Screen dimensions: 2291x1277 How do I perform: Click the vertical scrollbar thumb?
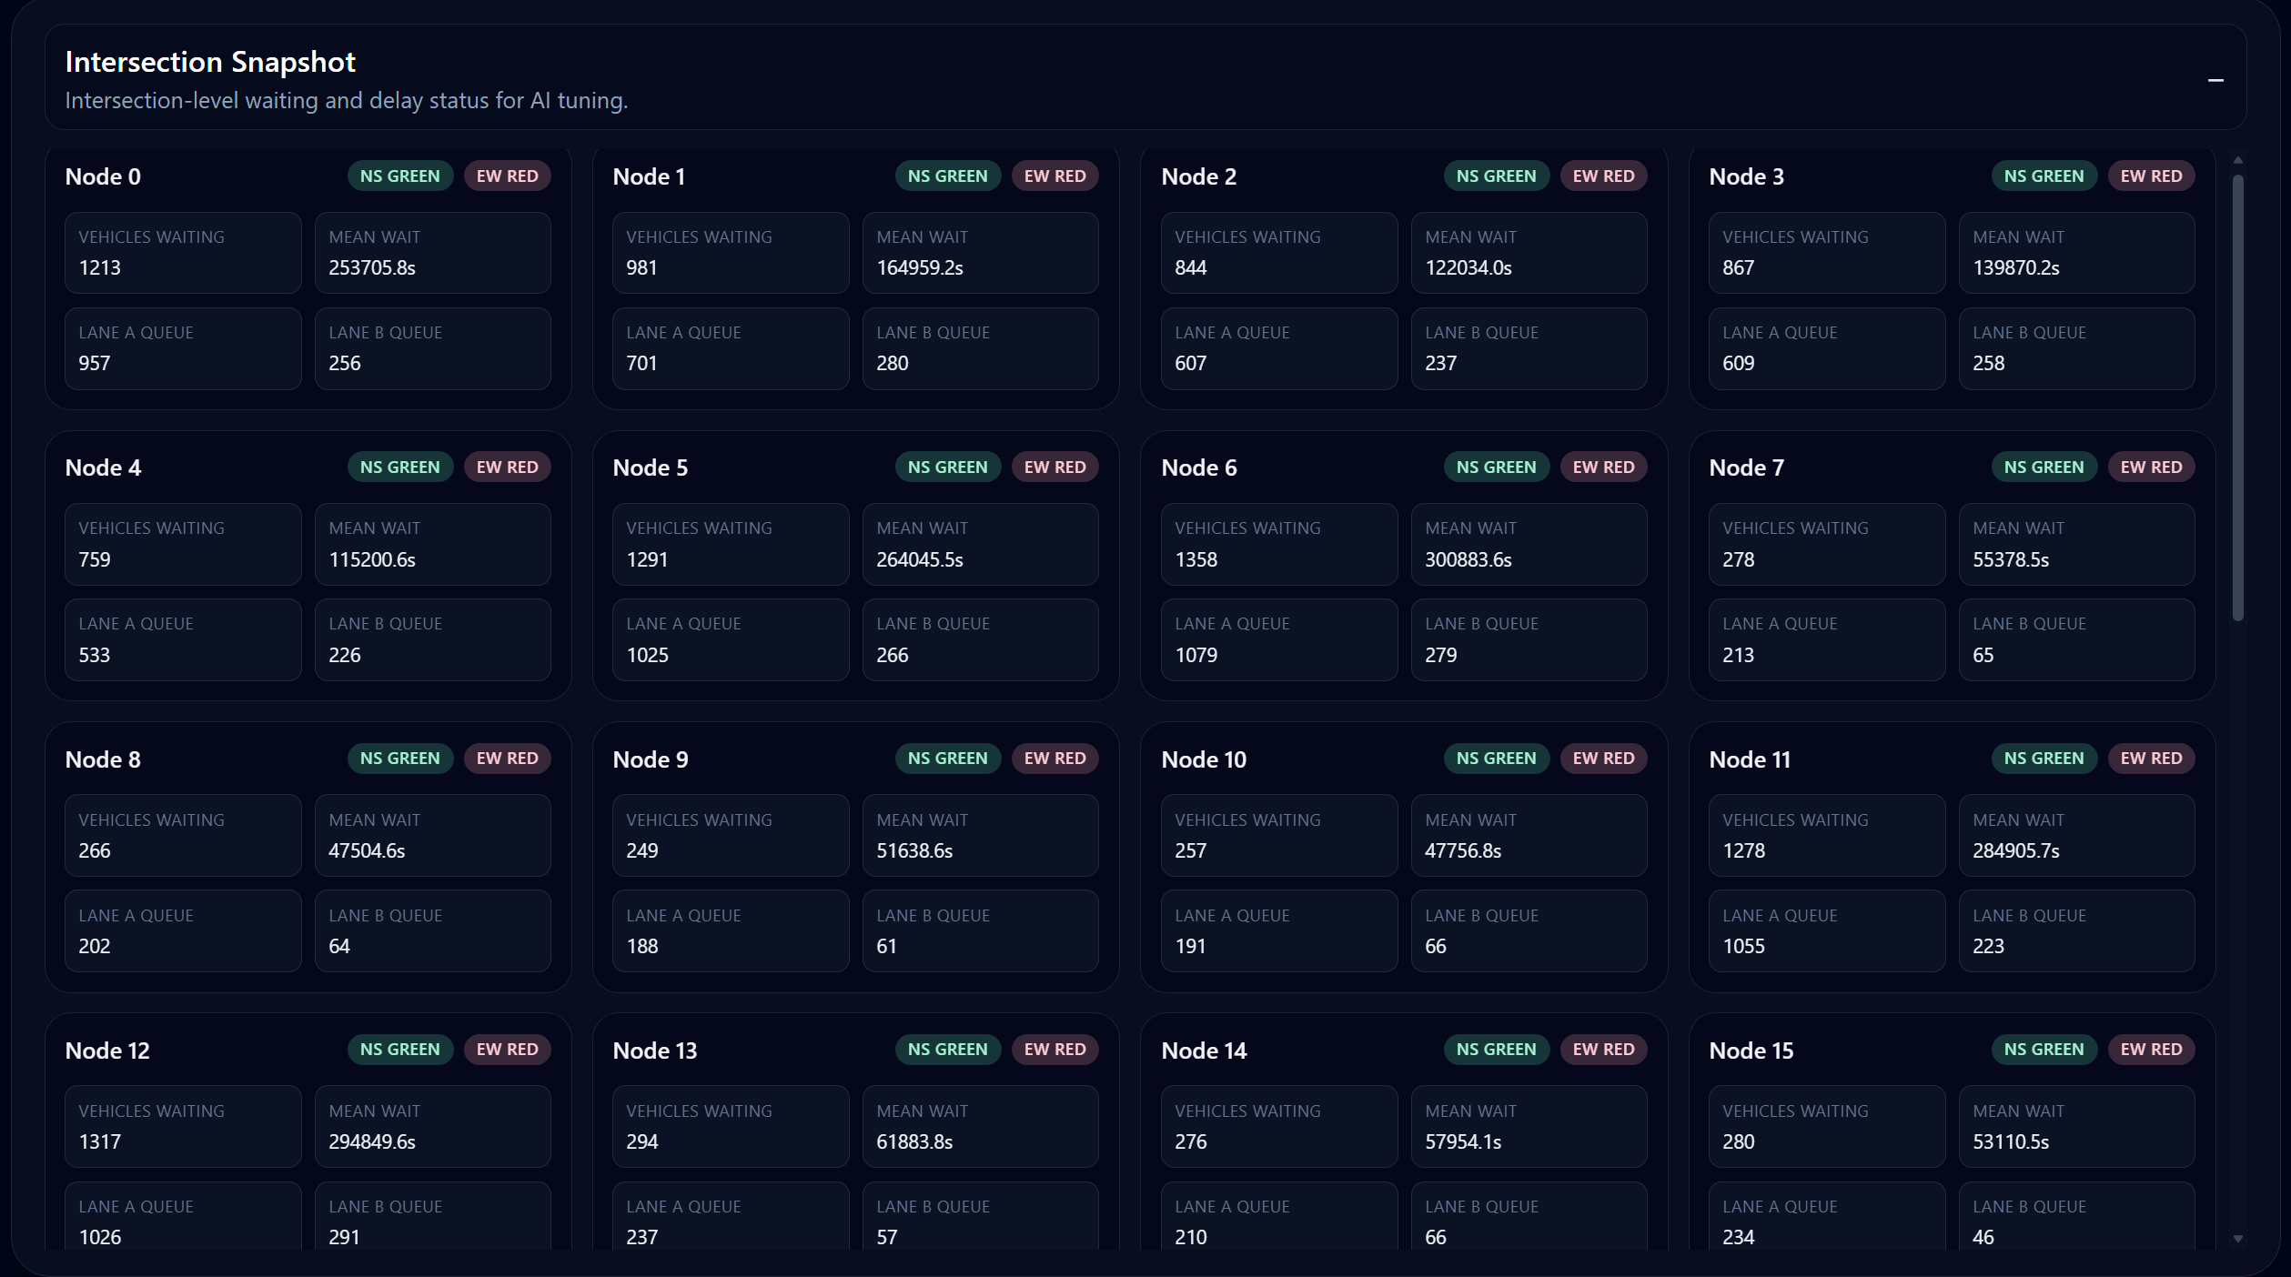coord(2237,397)
